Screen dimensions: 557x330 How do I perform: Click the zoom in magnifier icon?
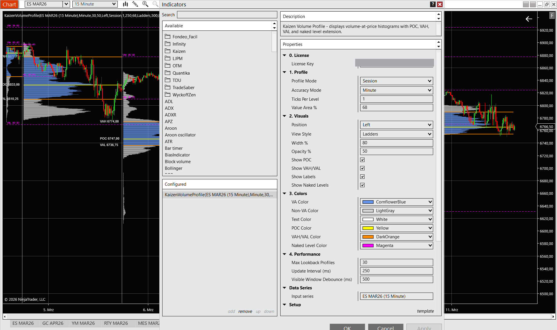[145, 4]
